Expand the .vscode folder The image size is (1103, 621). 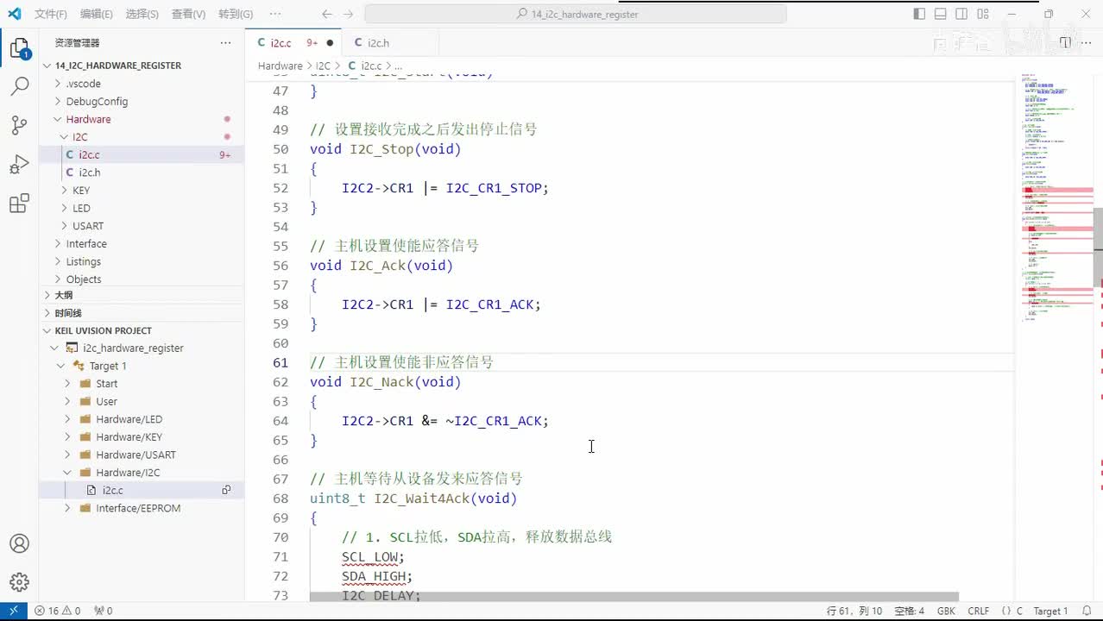pyautogui.click(x=84, y=84)
